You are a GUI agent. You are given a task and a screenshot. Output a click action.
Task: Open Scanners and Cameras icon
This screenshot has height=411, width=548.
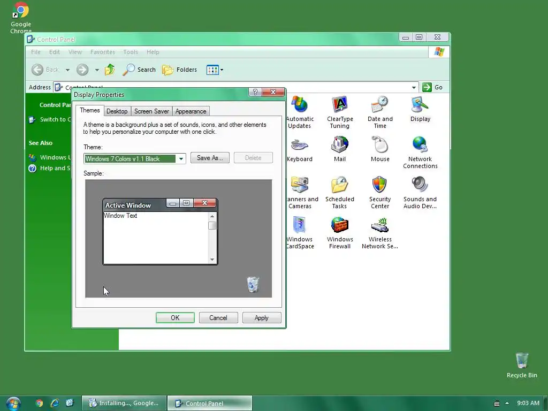tap(301, 193)
